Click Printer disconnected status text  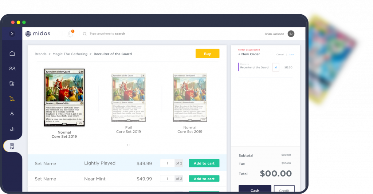coord(249,50)
